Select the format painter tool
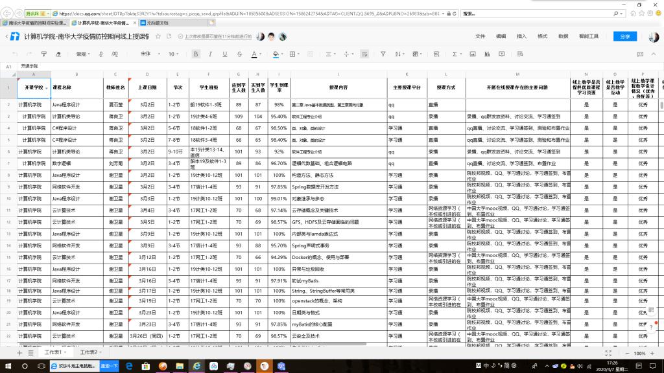 click(x=43, y=54)
